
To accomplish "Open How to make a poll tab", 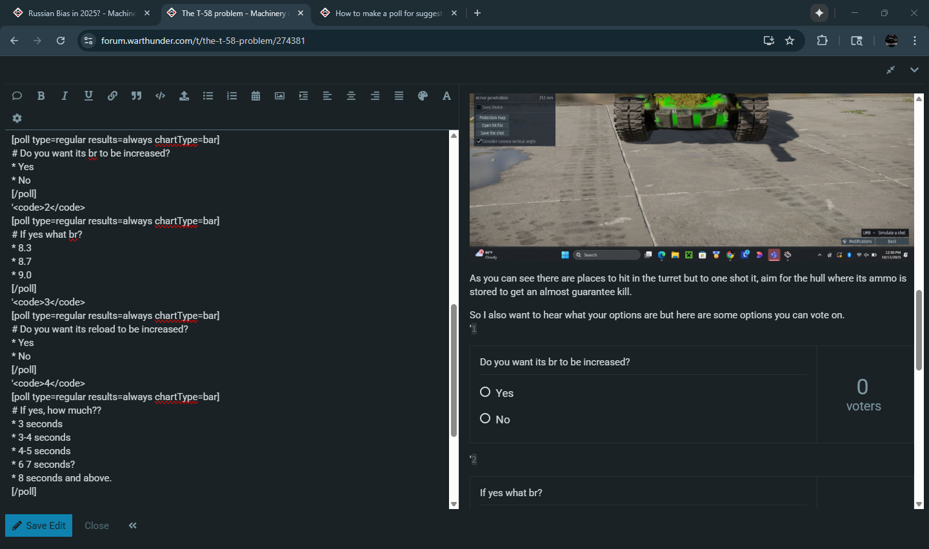I will coord(388,14).
